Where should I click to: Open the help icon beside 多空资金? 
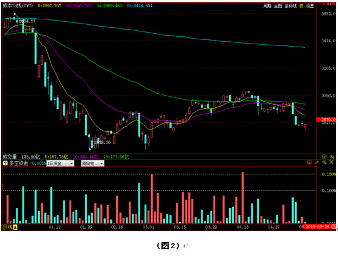pos(5,163)
